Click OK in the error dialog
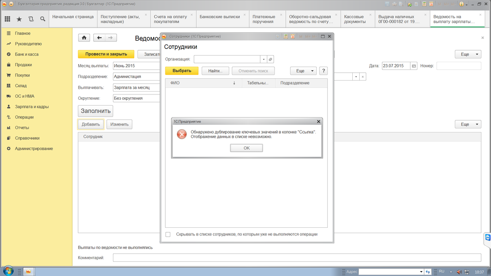The width and height of the screenshot is (491, 276). tap(246, 148)
